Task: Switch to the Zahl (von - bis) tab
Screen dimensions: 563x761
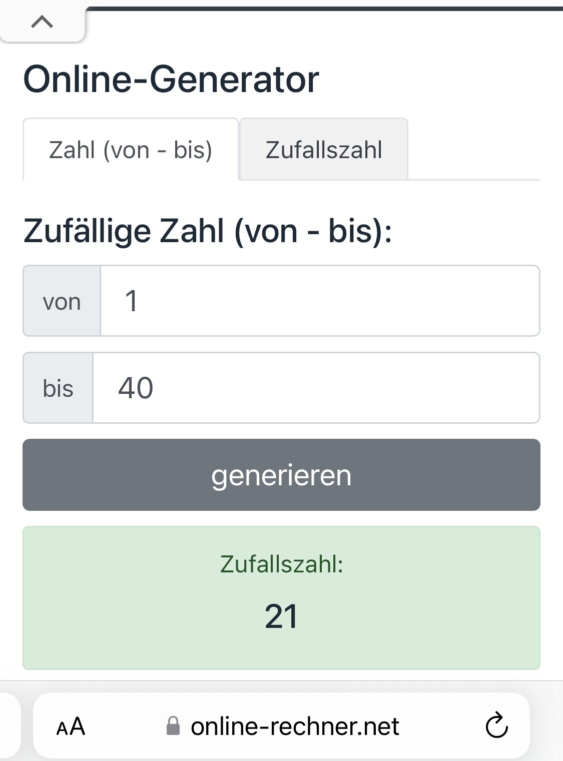Action: [131, 150]
